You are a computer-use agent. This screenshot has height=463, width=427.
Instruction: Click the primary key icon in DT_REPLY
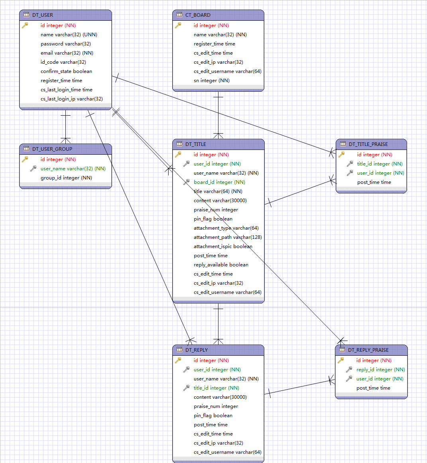click(x=178, y=360)
